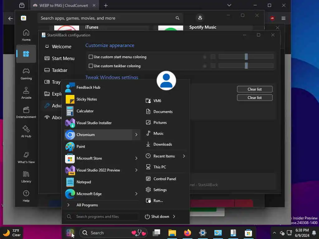Open list all tabs dropdown in browser
This screenshot has height=239, width=319.
(x=229, y=5)
